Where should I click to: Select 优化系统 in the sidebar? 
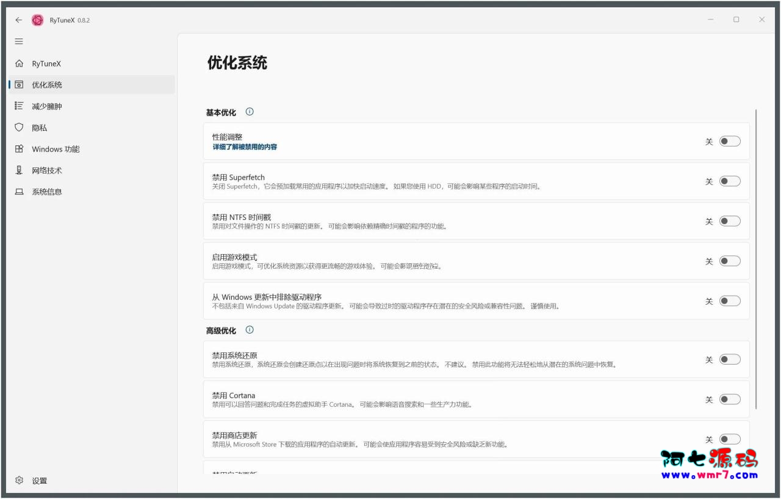point(92,85)
